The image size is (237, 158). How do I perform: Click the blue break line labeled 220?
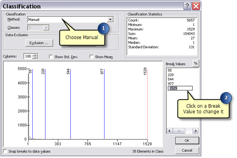tap(45, 104)
